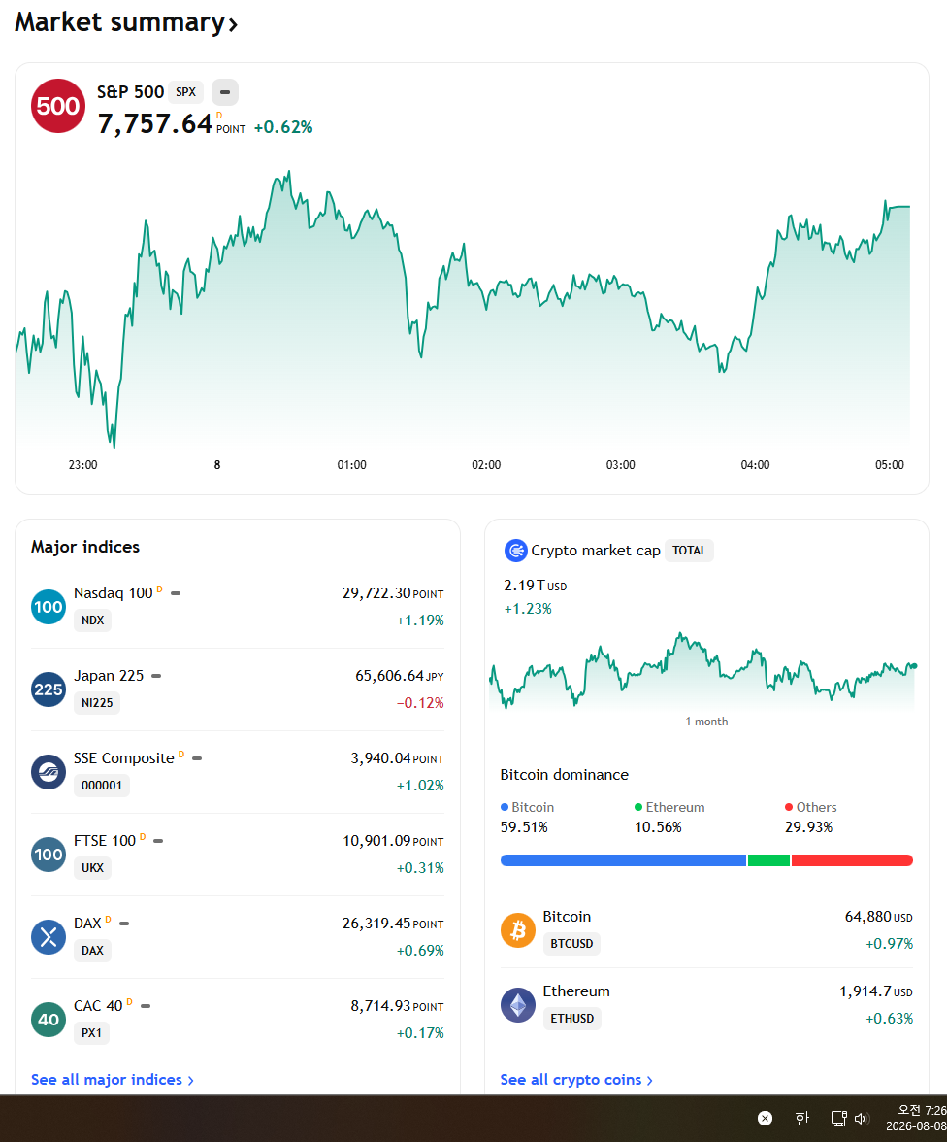
Task: Open the S&P 500 red logo icon
Action: (58, 107)
